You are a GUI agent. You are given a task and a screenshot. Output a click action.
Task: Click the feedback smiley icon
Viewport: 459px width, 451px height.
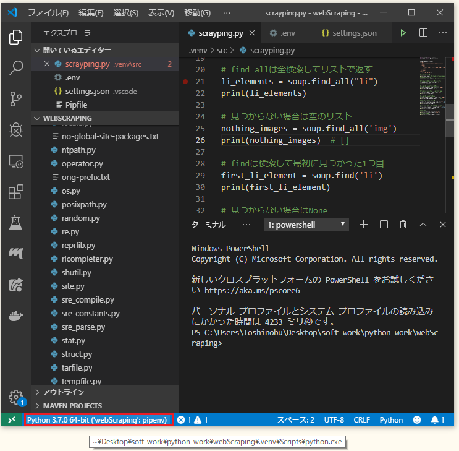tap(417, 420)
